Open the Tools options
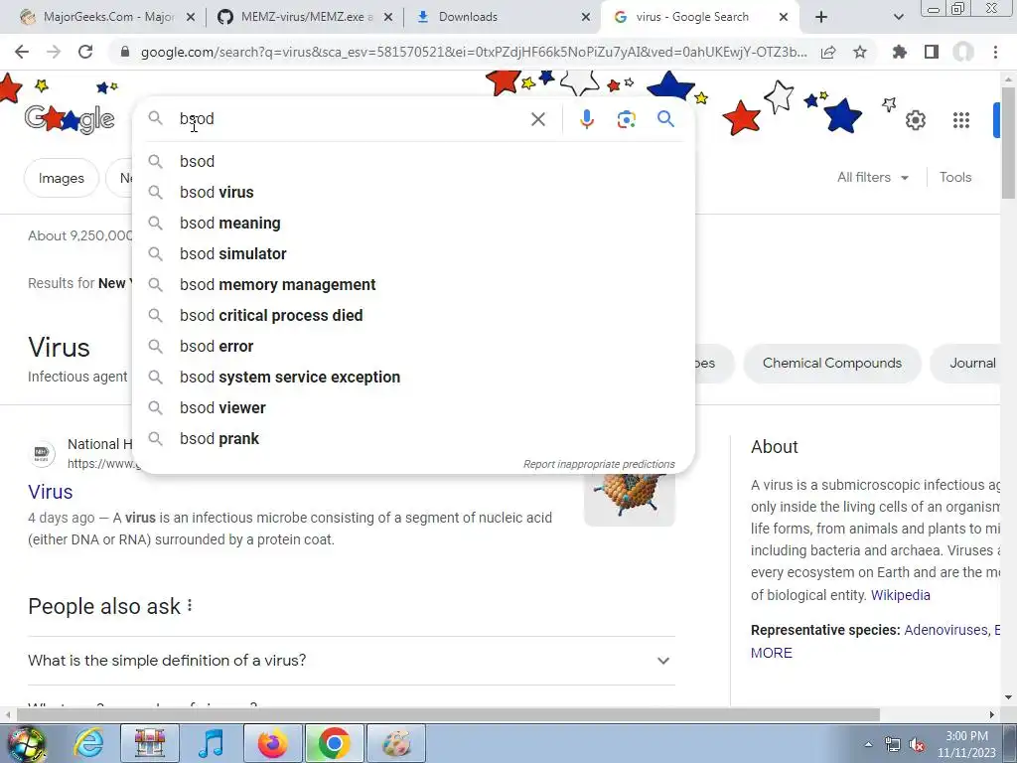 pos(955,177)
